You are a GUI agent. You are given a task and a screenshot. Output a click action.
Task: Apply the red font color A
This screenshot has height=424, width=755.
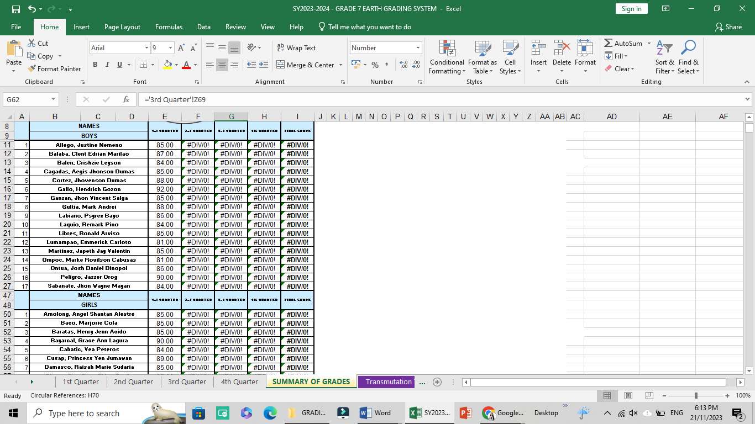point(186,65)
